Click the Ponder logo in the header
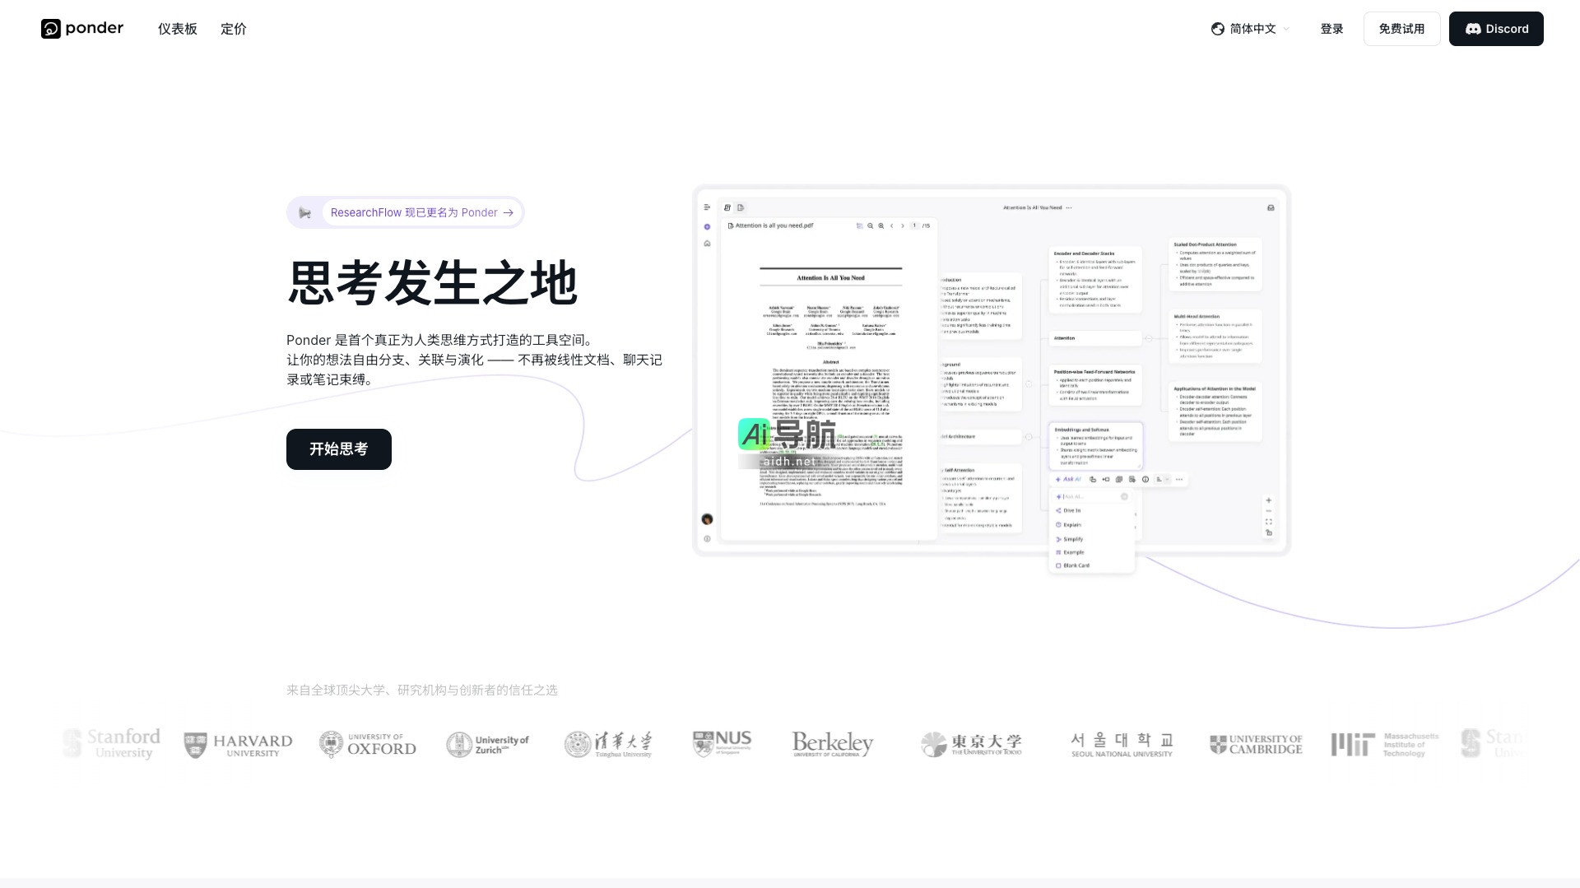Screen dimensions: 1580x888 [82, 29]
